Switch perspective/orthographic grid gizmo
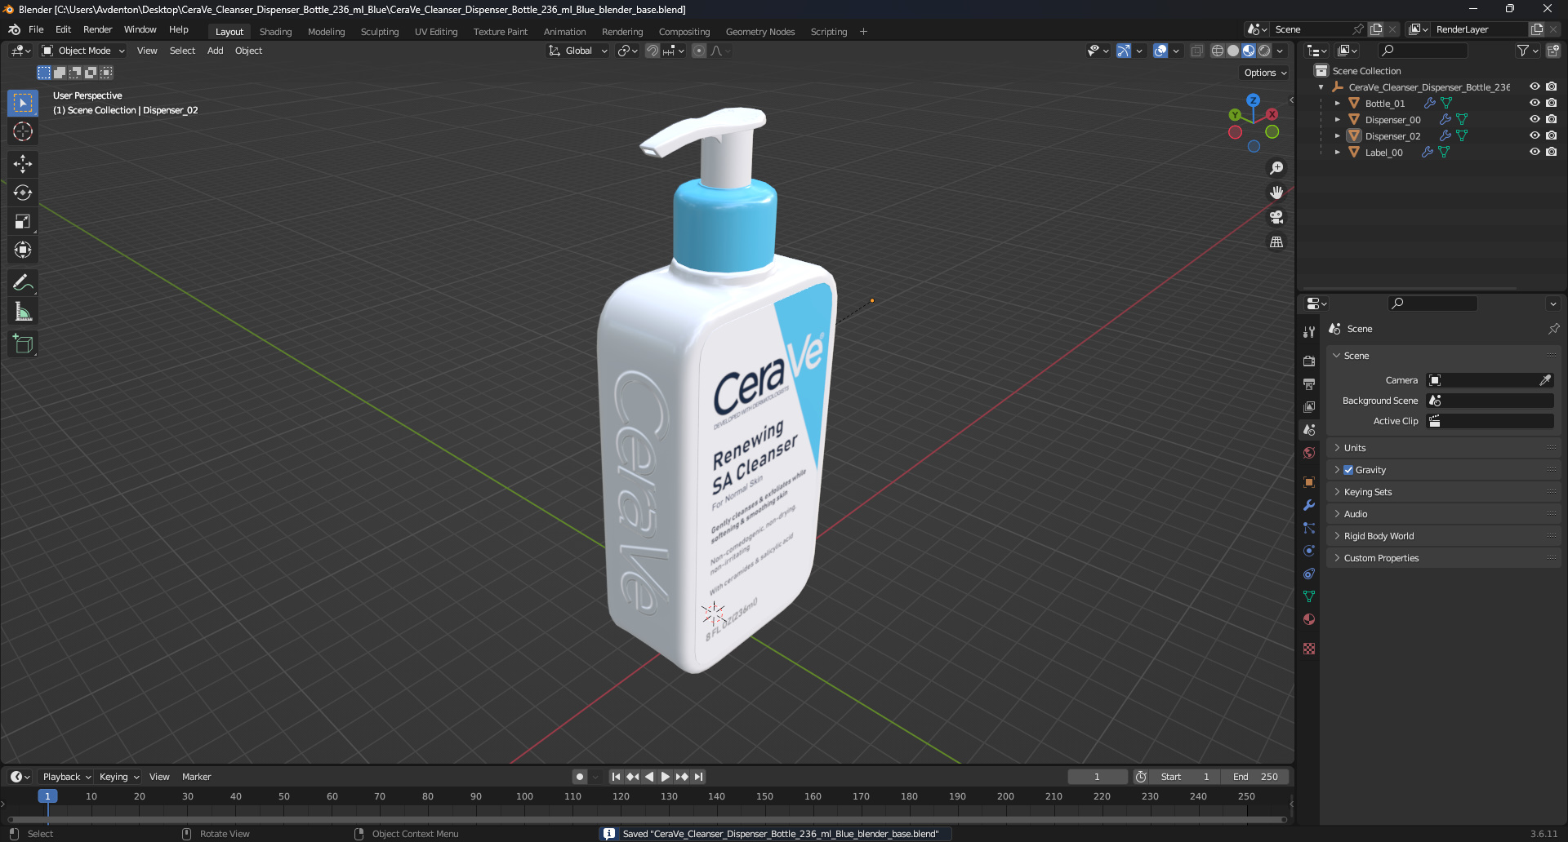The image size is (1568, 842). click(1276, 242)
